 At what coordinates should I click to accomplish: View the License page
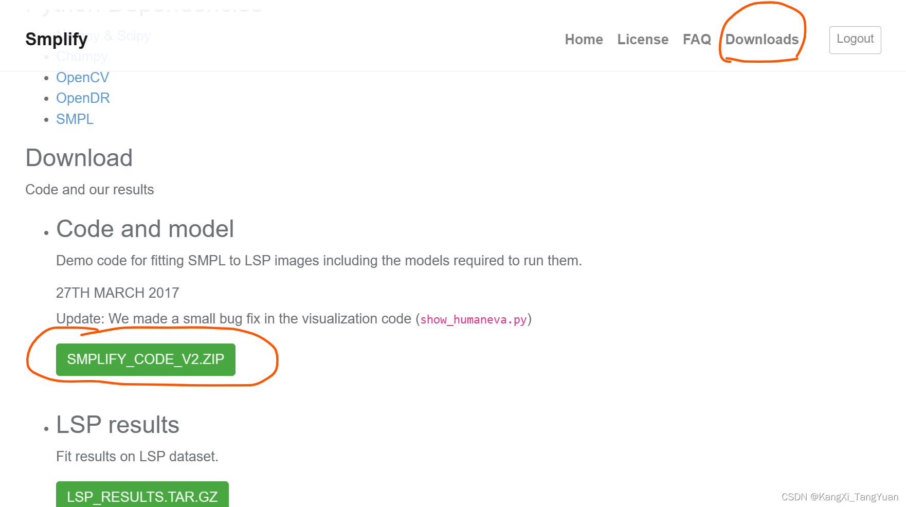coord(643,40)
